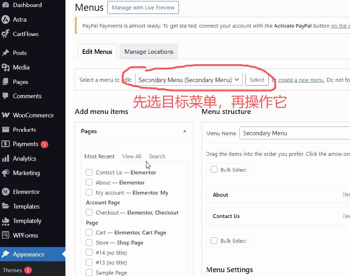Click the Pages panel heading
Viewport: 350px width, 276px height.
tap(89, 131)
